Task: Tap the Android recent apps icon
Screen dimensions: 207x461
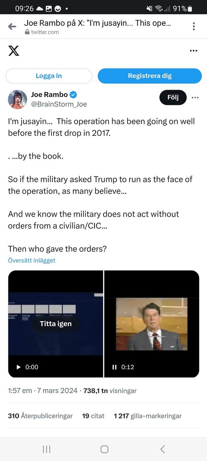Action: (x=46, y=449)
